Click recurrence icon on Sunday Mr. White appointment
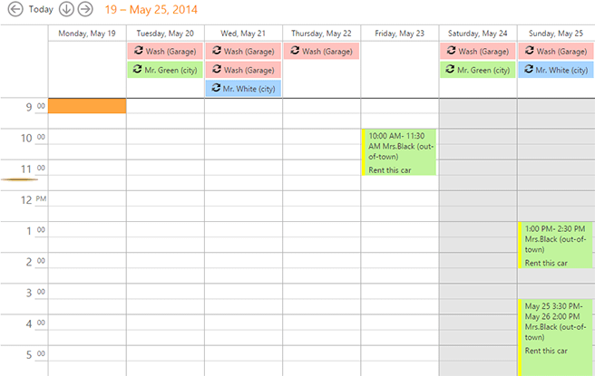595x376 pixels. (528, 69)
